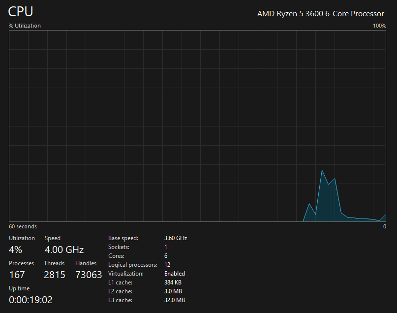Select the 3.0 MB L2 cache value
This screenshot has height=313, width=397.
(173, 291)
